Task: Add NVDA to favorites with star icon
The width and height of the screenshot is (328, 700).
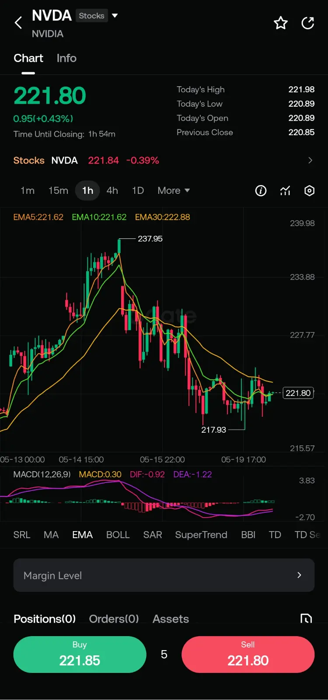Action: (281, 23)
